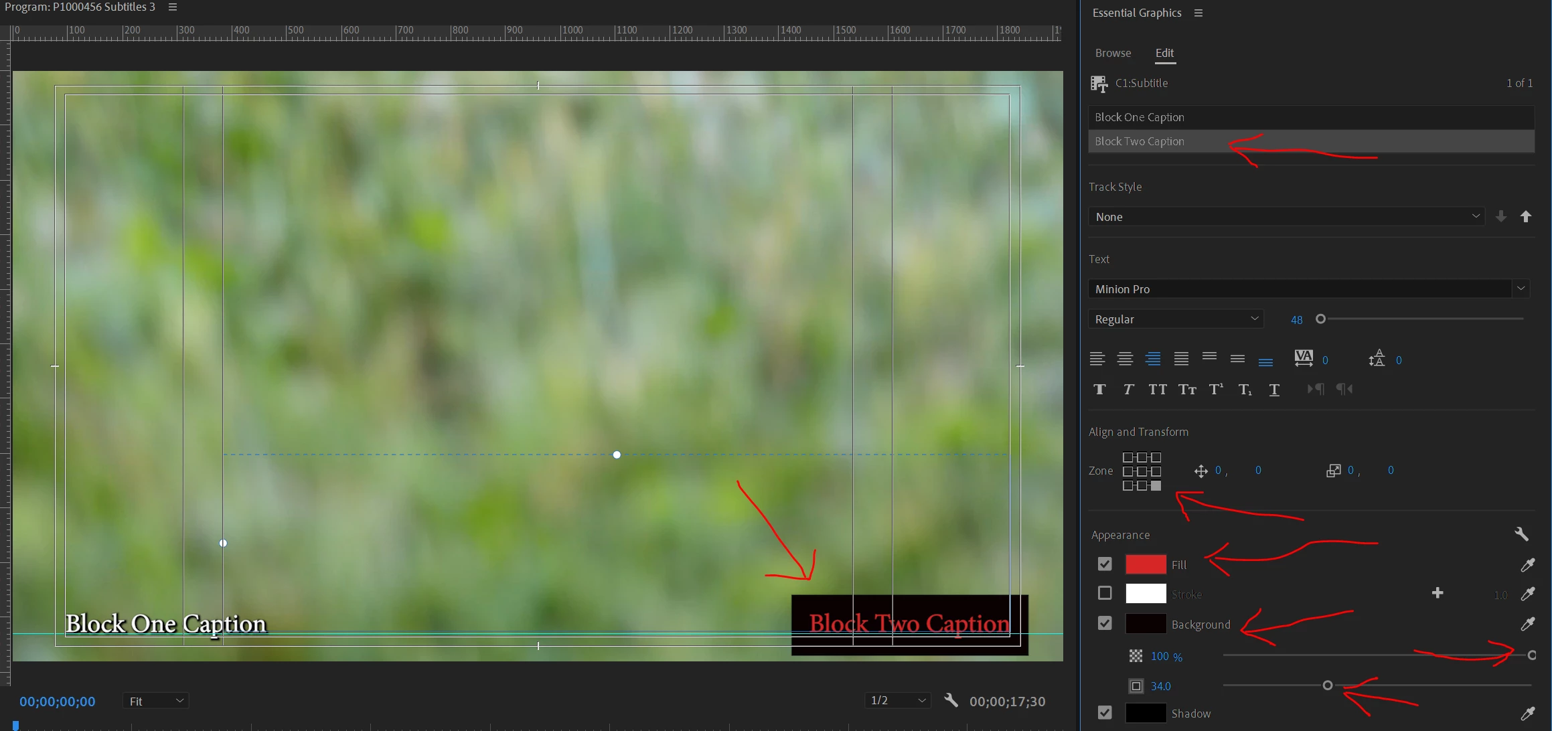
Task: Center align text icon
Action: (x=1125, y=359)
